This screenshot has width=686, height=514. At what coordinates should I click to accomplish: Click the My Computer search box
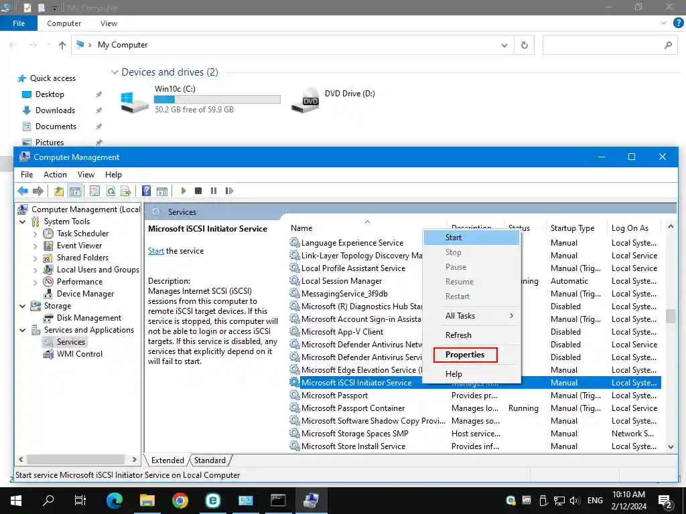point(611,45)
